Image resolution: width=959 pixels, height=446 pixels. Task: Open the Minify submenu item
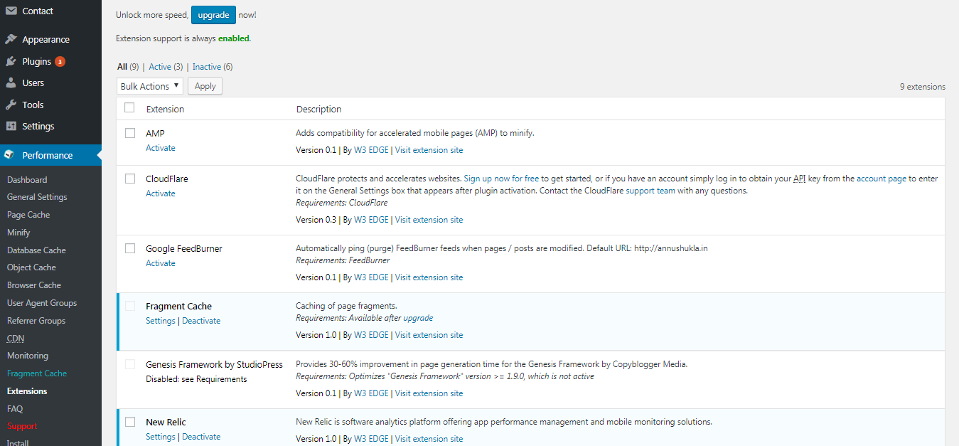point(18,233)
